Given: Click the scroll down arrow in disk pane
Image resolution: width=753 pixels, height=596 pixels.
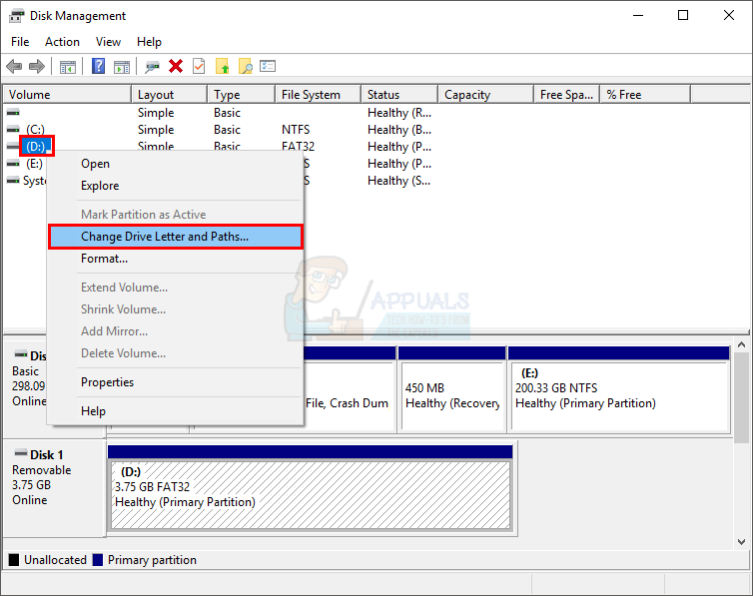Looking at the screenshot, I should point(741,542).
